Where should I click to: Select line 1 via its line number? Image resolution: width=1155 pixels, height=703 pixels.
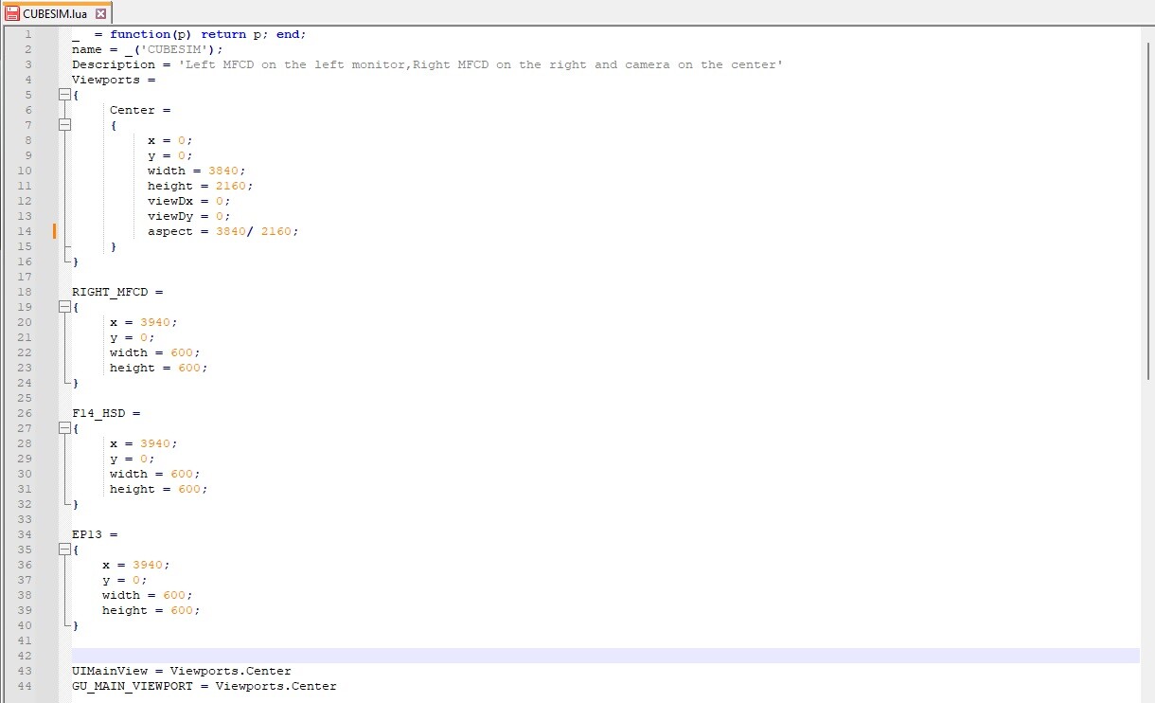pyautogui.click(x=28, y=34)
